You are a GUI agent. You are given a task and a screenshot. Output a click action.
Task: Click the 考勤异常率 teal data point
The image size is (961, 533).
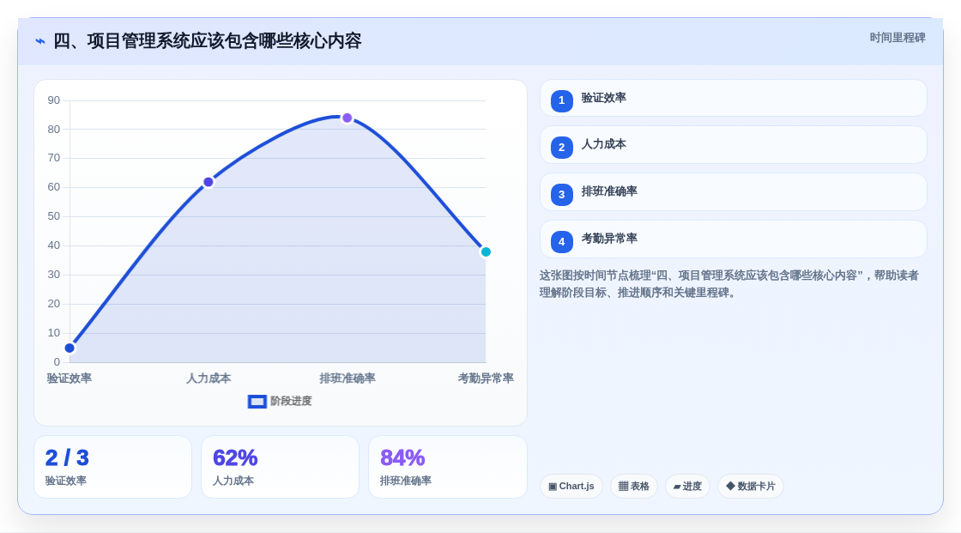pos(486,252)
